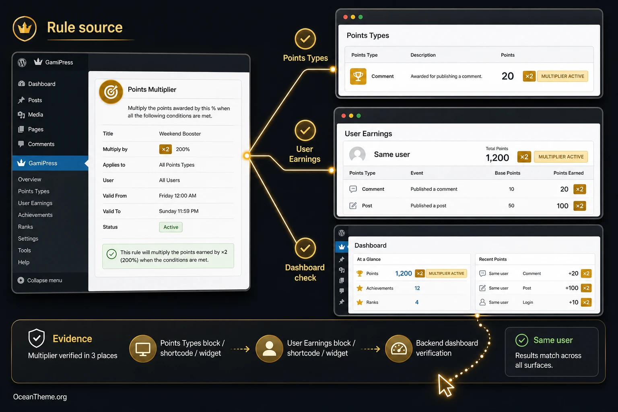
Task: Click MULTIPLIER ACTIVE badge in User Earnings window
Action: pyautogui.click(x=561, y=157)
